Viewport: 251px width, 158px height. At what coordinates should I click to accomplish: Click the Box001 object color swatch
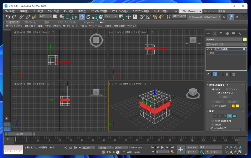click(245, 39)
